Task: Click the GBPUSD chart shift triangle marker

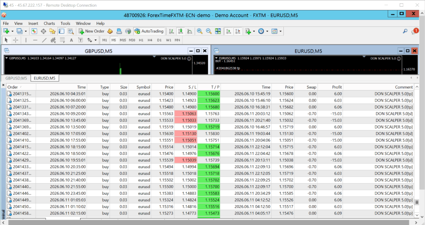Action: pos(154,57)
